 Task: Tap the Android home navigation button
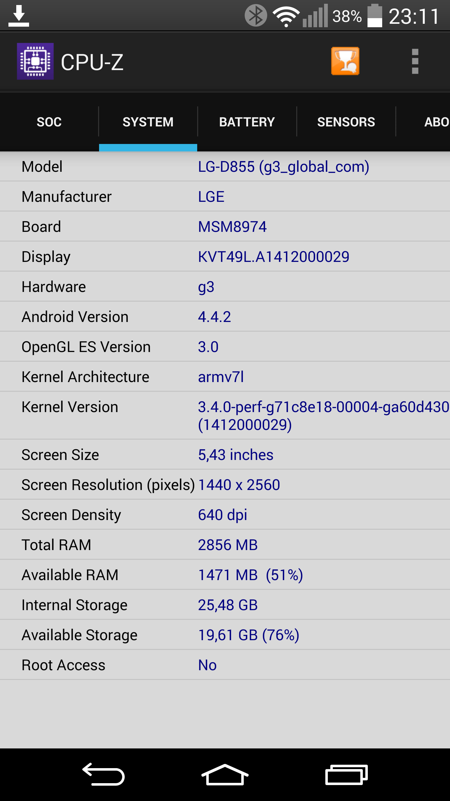click(x=225, y=775)
